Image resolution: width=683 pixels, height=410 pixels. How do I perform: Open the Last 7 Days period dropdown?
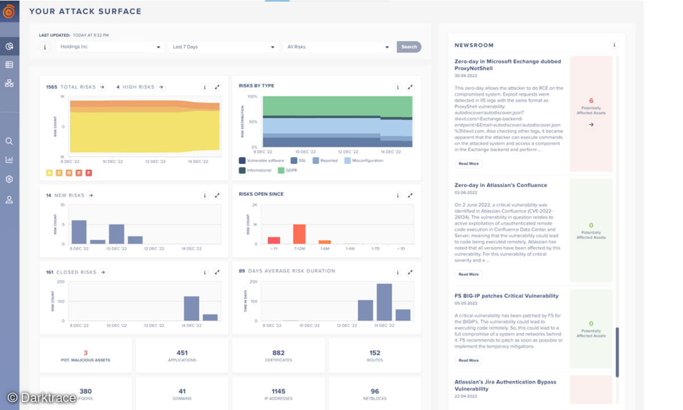click(223, 47)
